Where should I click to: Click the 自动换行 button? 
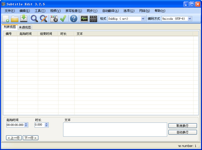(183, 132)
